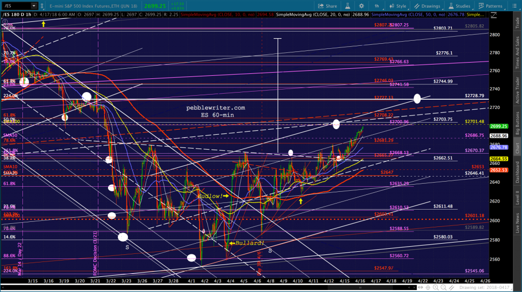Open chart settings gear icon
Image resolution: width=522 pixels, height=292 pixels.
point(361,6)
